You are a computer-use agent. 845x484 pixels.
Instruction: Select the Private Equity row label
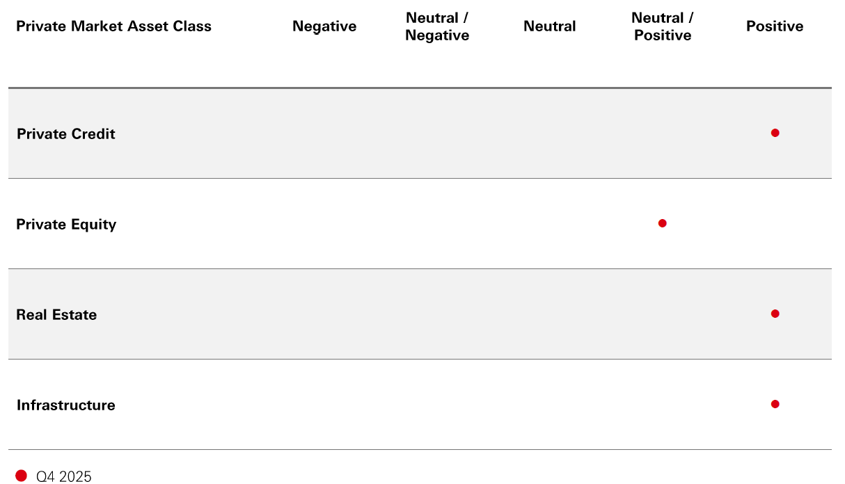(x=66, y=224)
